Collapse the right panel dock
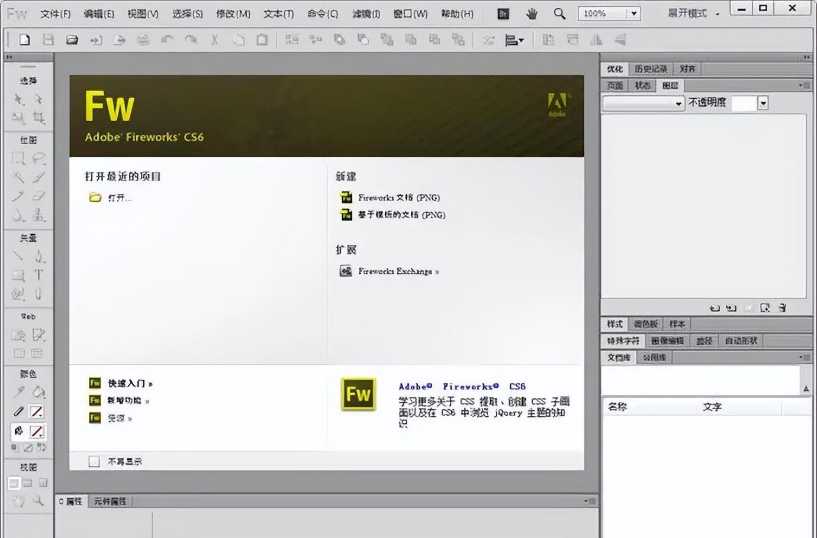 coord(807,57)
